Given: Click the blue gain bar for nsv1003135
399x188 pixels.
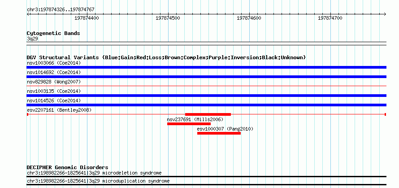Looking at the screenshot, I should [x=206, y=96].
